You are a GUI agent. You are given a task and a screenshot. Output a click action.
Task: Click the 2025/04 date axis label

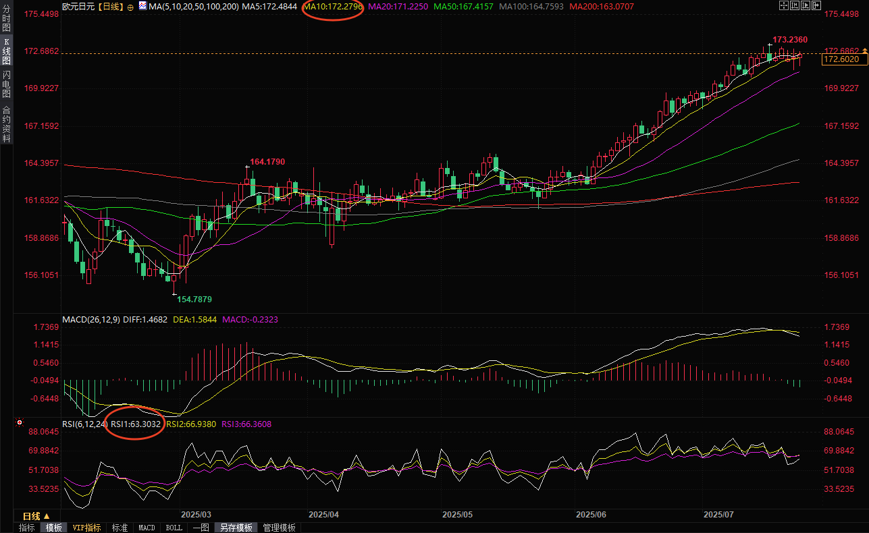(x=323, y=514)
